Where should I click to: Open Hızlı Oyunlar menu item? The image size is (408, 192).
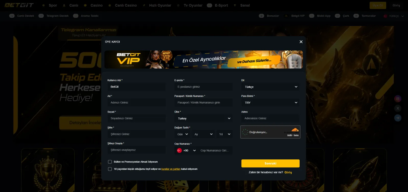coord(160,5)
